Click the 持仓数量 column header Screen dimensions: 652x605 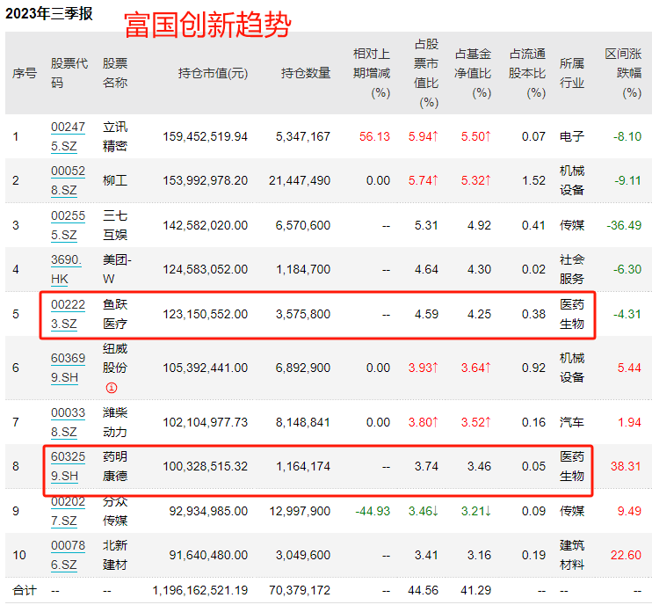[x=306, y=73]
